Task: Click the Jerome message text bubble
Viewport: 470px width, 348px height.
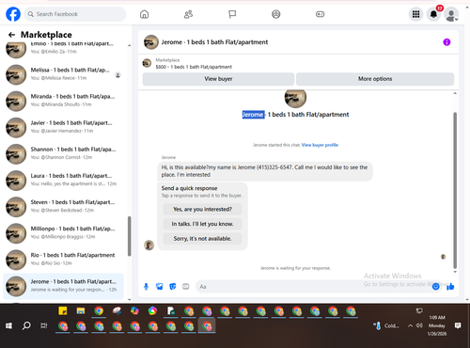Action: pos(264,171)
